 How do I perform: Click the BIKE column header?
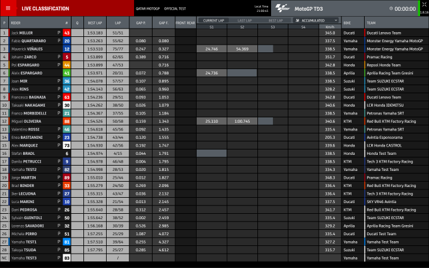pyautogui.click(x=347, y=23)
